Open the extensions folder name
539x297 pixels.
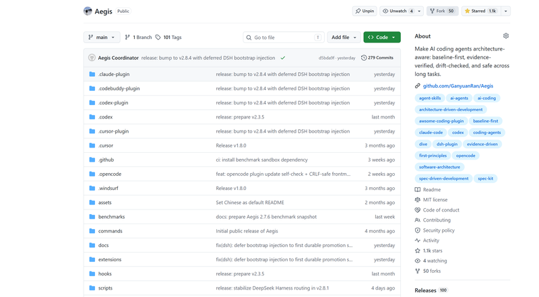click(110, 259)
